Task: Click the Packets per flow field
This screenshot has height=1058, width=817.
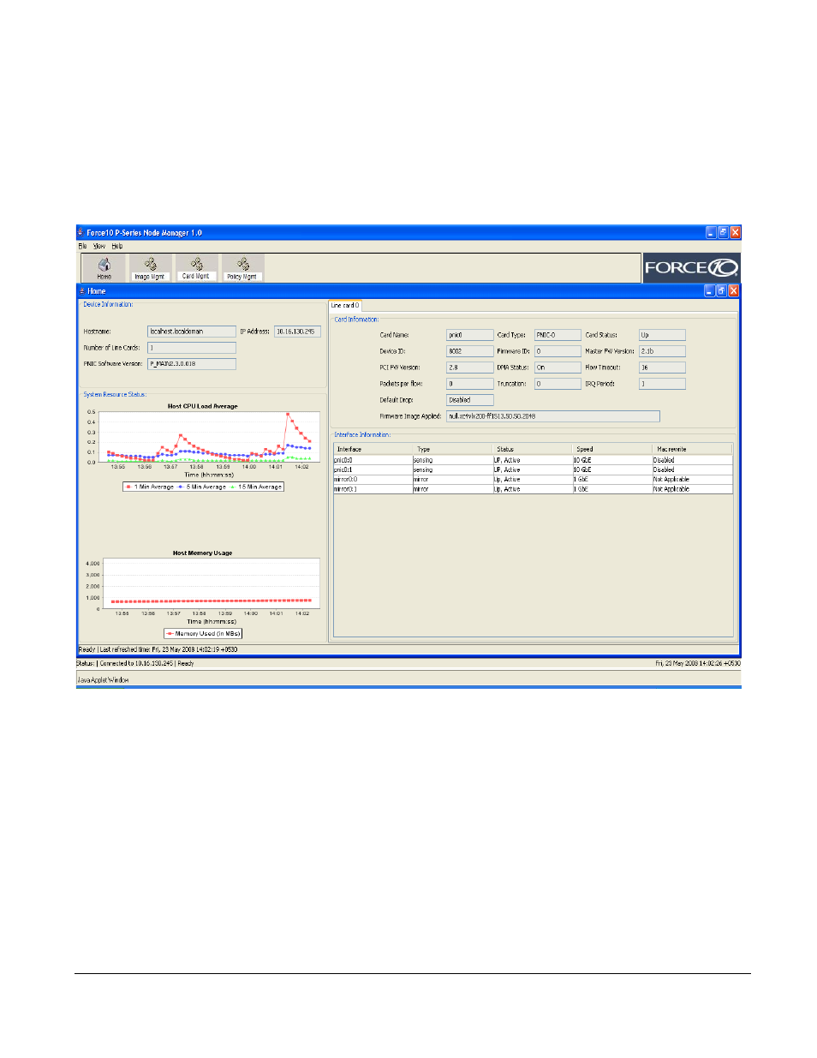Action: point(470,384)
